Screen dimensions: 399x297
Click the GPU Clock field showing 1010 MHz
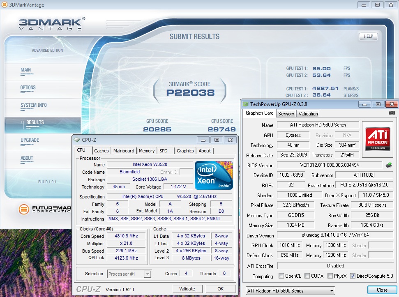tap(290, 245)
